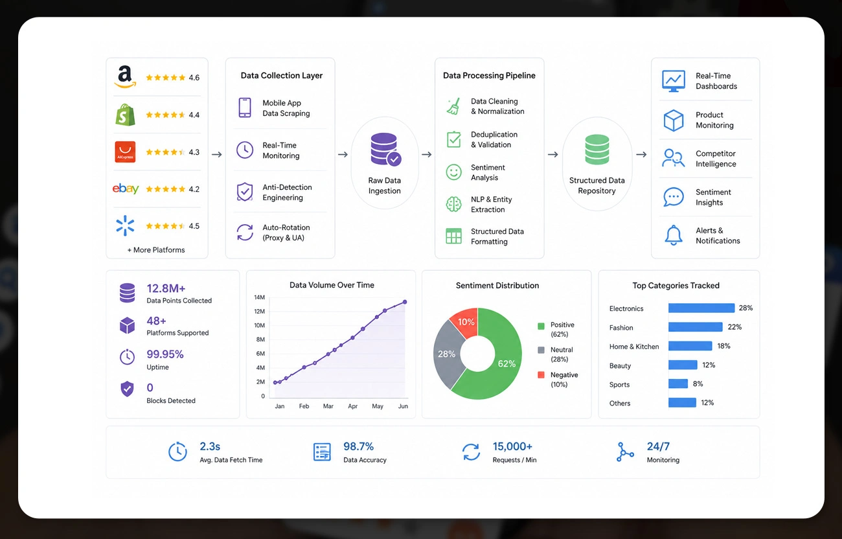This screenshot has height=539, width=842.
Task: Click the 24/7 Monitoring nodes icon
Action: pos(625,452)
